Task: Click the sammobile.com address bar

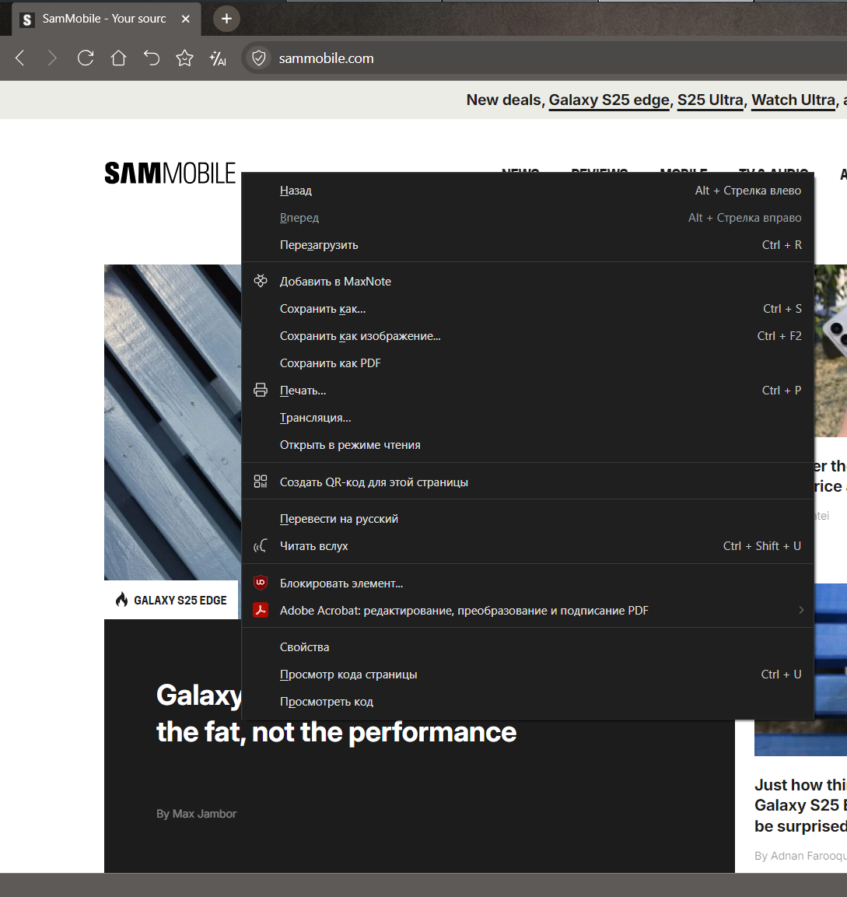Action: [x=544, y=58]
